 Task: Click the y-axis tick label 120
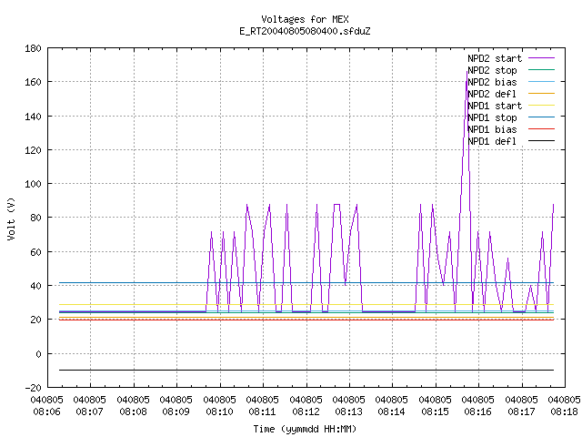click(x=33, y=150)
